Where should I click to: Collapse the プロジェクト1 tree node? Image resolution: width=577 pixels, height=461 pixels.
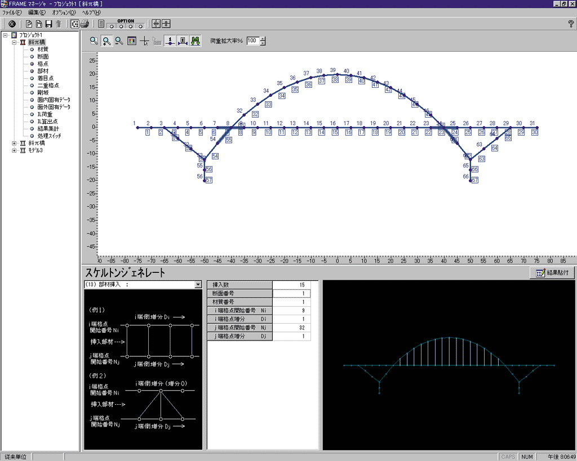pyautogui.click(x=5, y=35)
